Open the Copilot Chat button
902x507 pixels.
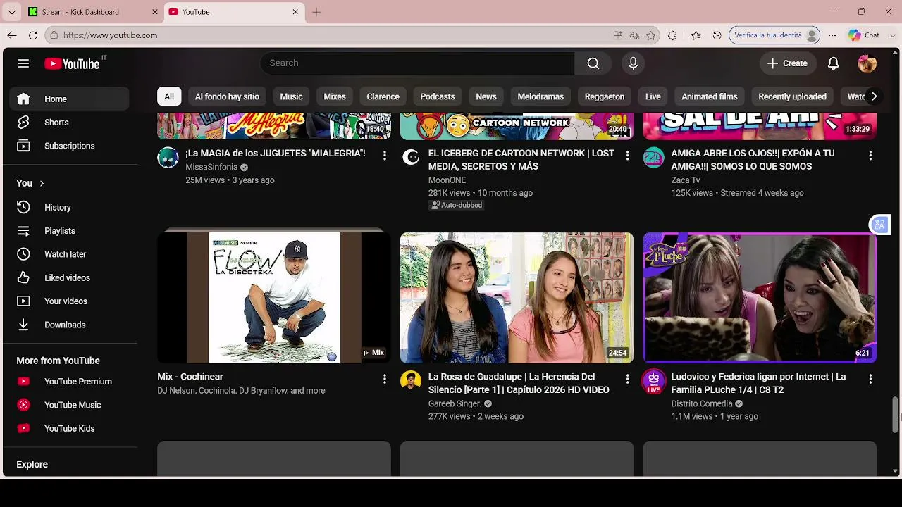(x=864, y=35)
